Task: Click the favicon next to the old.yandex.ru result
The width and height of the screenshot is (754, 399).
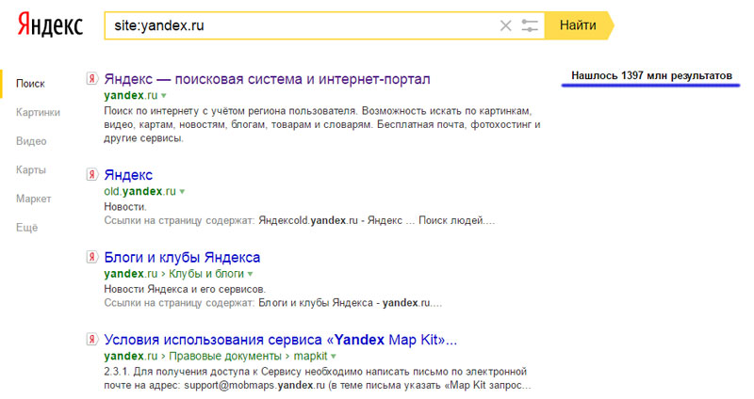Action: (x=91, y=174)
